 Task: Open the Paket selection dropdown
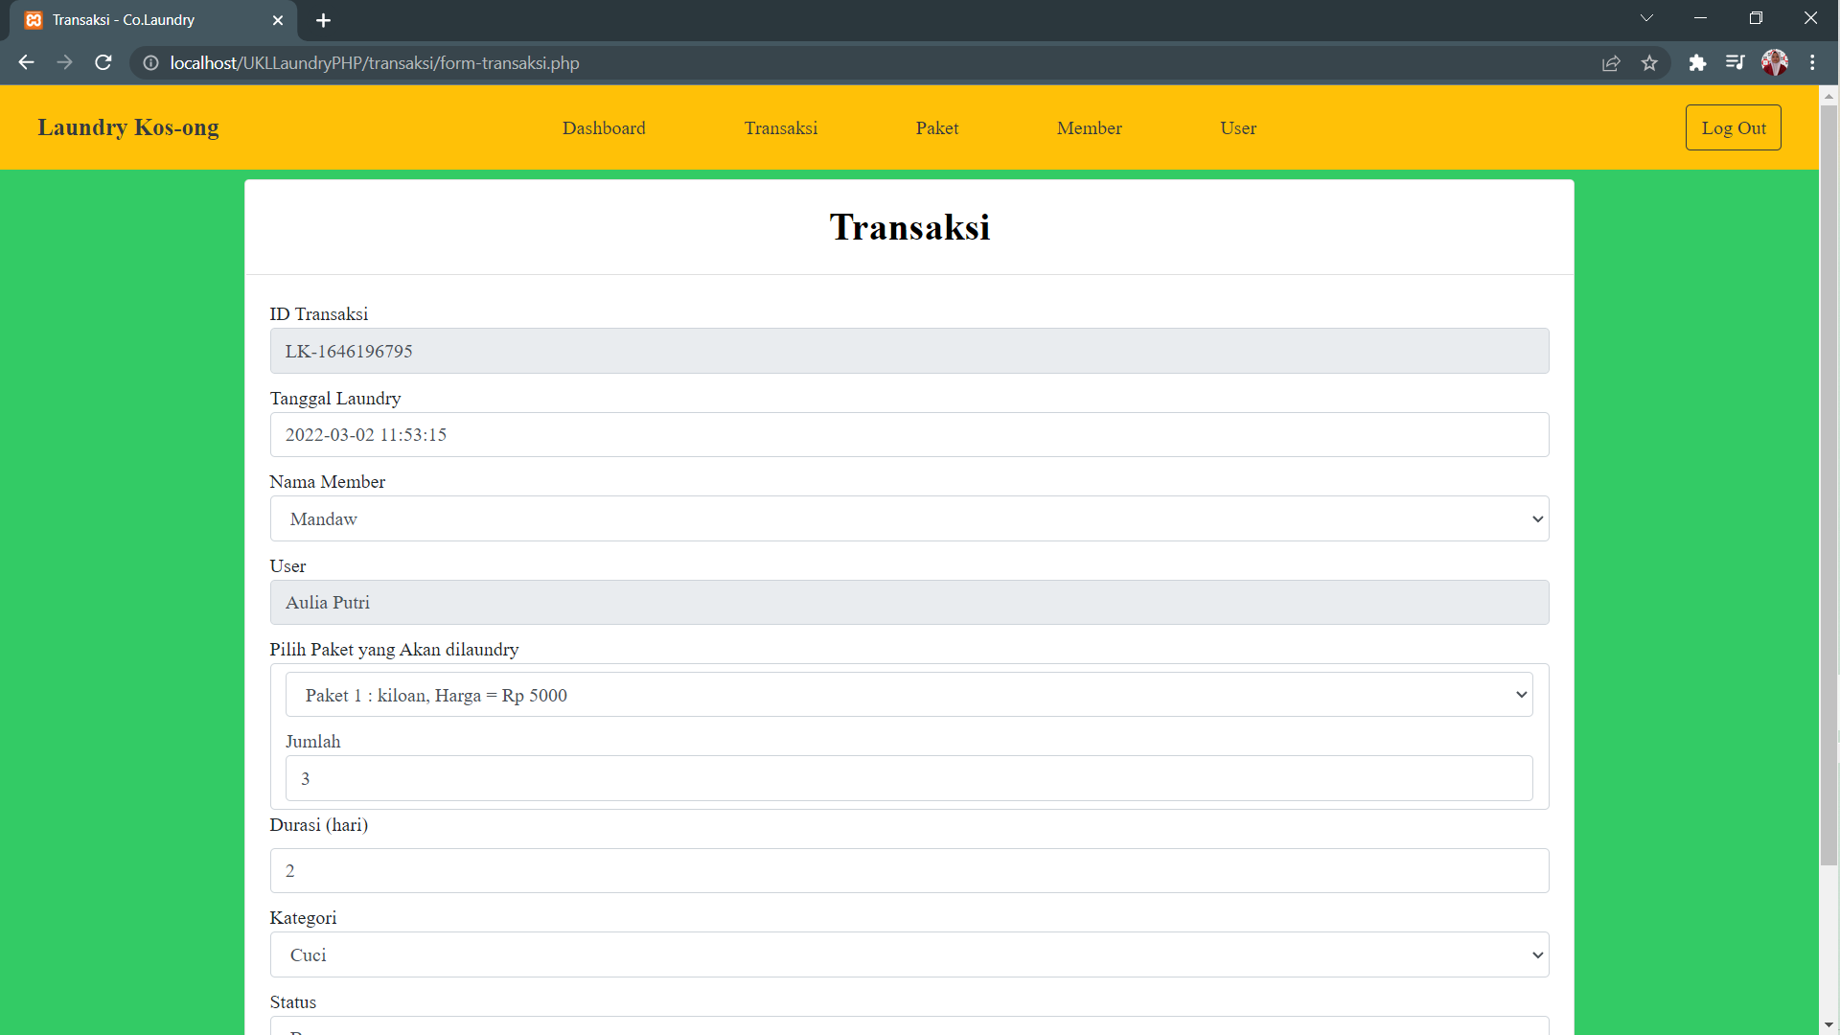pos(908,696)
